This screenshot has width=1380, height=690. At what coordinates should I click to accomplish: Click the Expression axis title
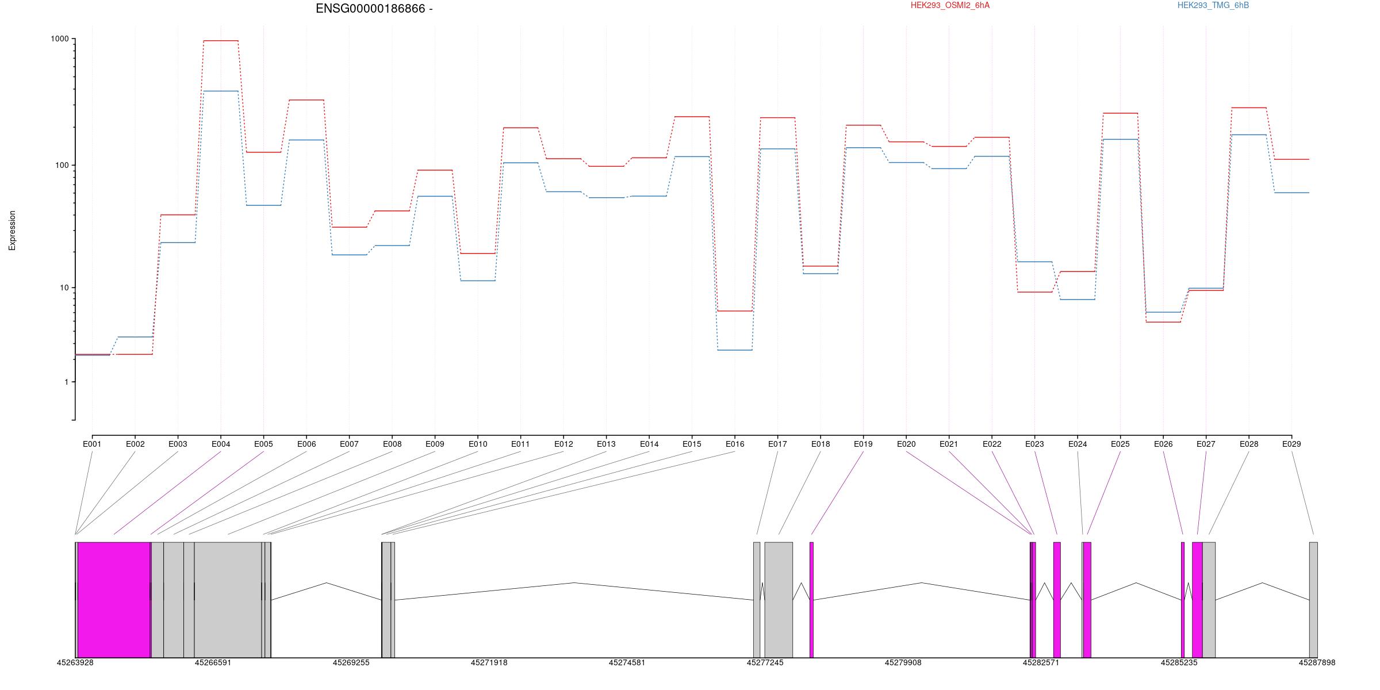click(x=12, y=231)
